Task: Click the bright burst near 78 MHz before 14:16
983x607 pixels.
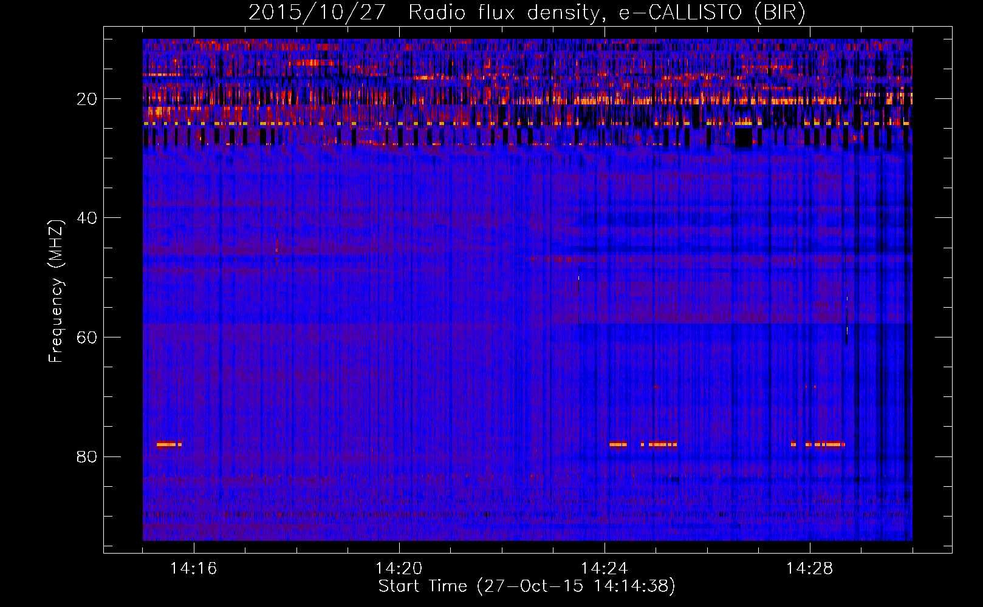Action: (168, 444)
